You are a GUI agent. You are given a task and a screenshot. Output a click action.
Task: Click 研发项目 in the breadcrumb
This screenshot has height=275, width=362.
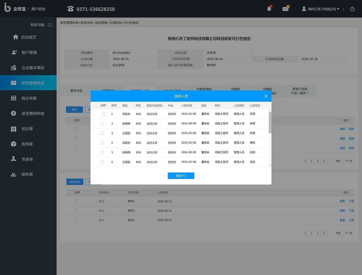(x=87, y=23)
